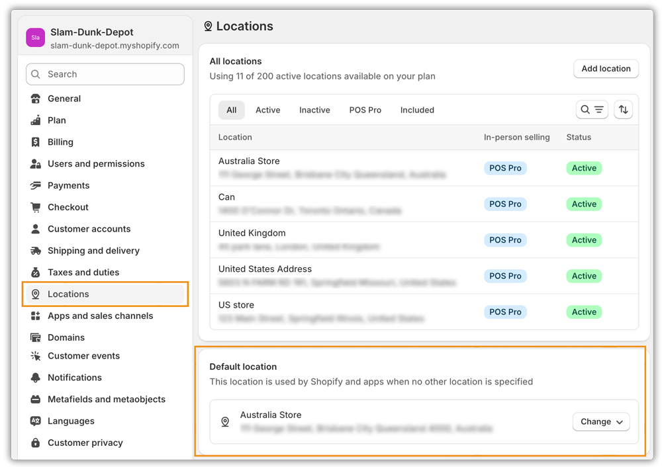Click the Notifications bell icon
662x467 pixels.
pos(36,378)
